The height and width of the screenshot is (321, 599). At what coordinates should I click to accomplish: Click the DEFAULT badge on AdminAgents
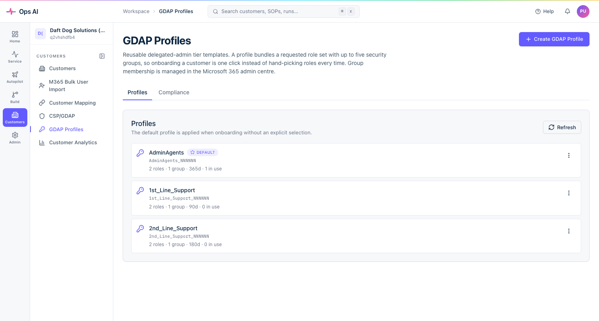[x=203, y=153]
